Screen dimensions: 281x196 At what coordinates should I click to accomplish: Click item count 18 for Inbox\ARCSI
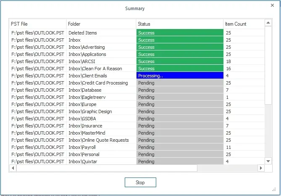pos(244,61)
